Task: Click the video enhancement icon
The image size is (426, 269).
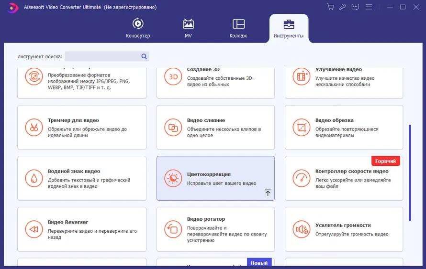Action: click(302, 77)
